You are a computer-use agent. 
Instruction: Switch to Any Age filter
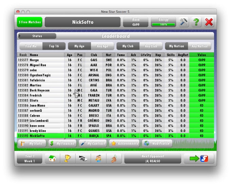click(102, 46)
